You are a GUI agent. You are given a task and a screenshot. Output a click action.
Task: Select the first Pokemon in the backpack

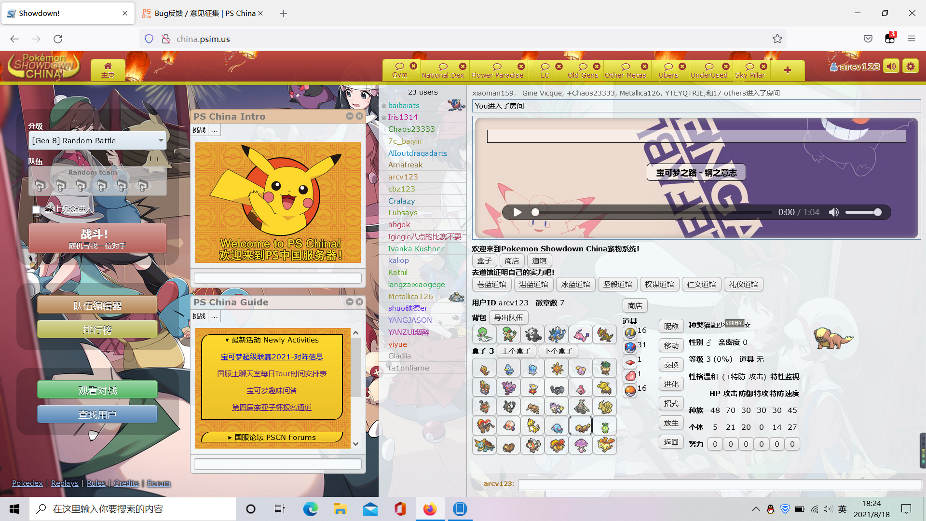click(484, 334)
